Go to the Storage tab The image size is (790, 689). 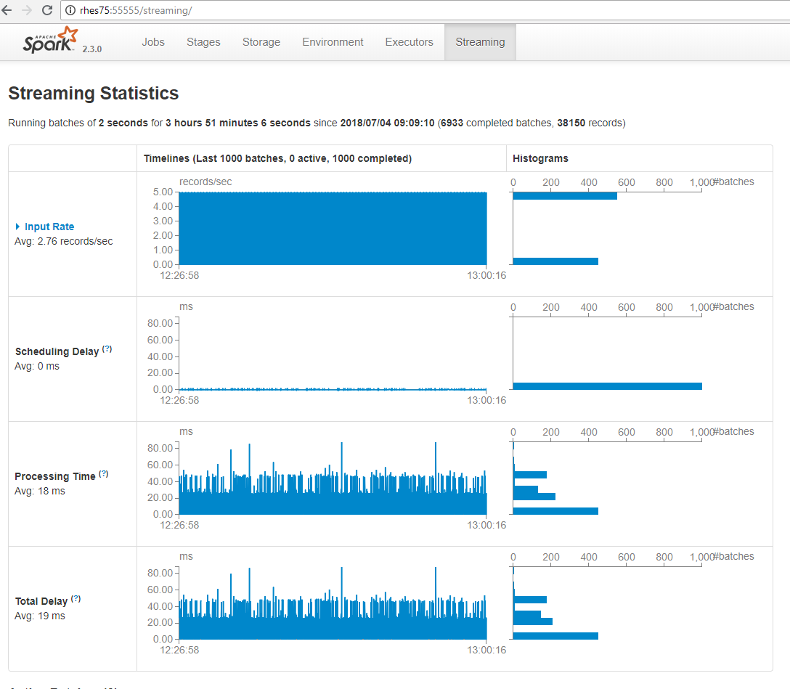click(x=261, y=42)
